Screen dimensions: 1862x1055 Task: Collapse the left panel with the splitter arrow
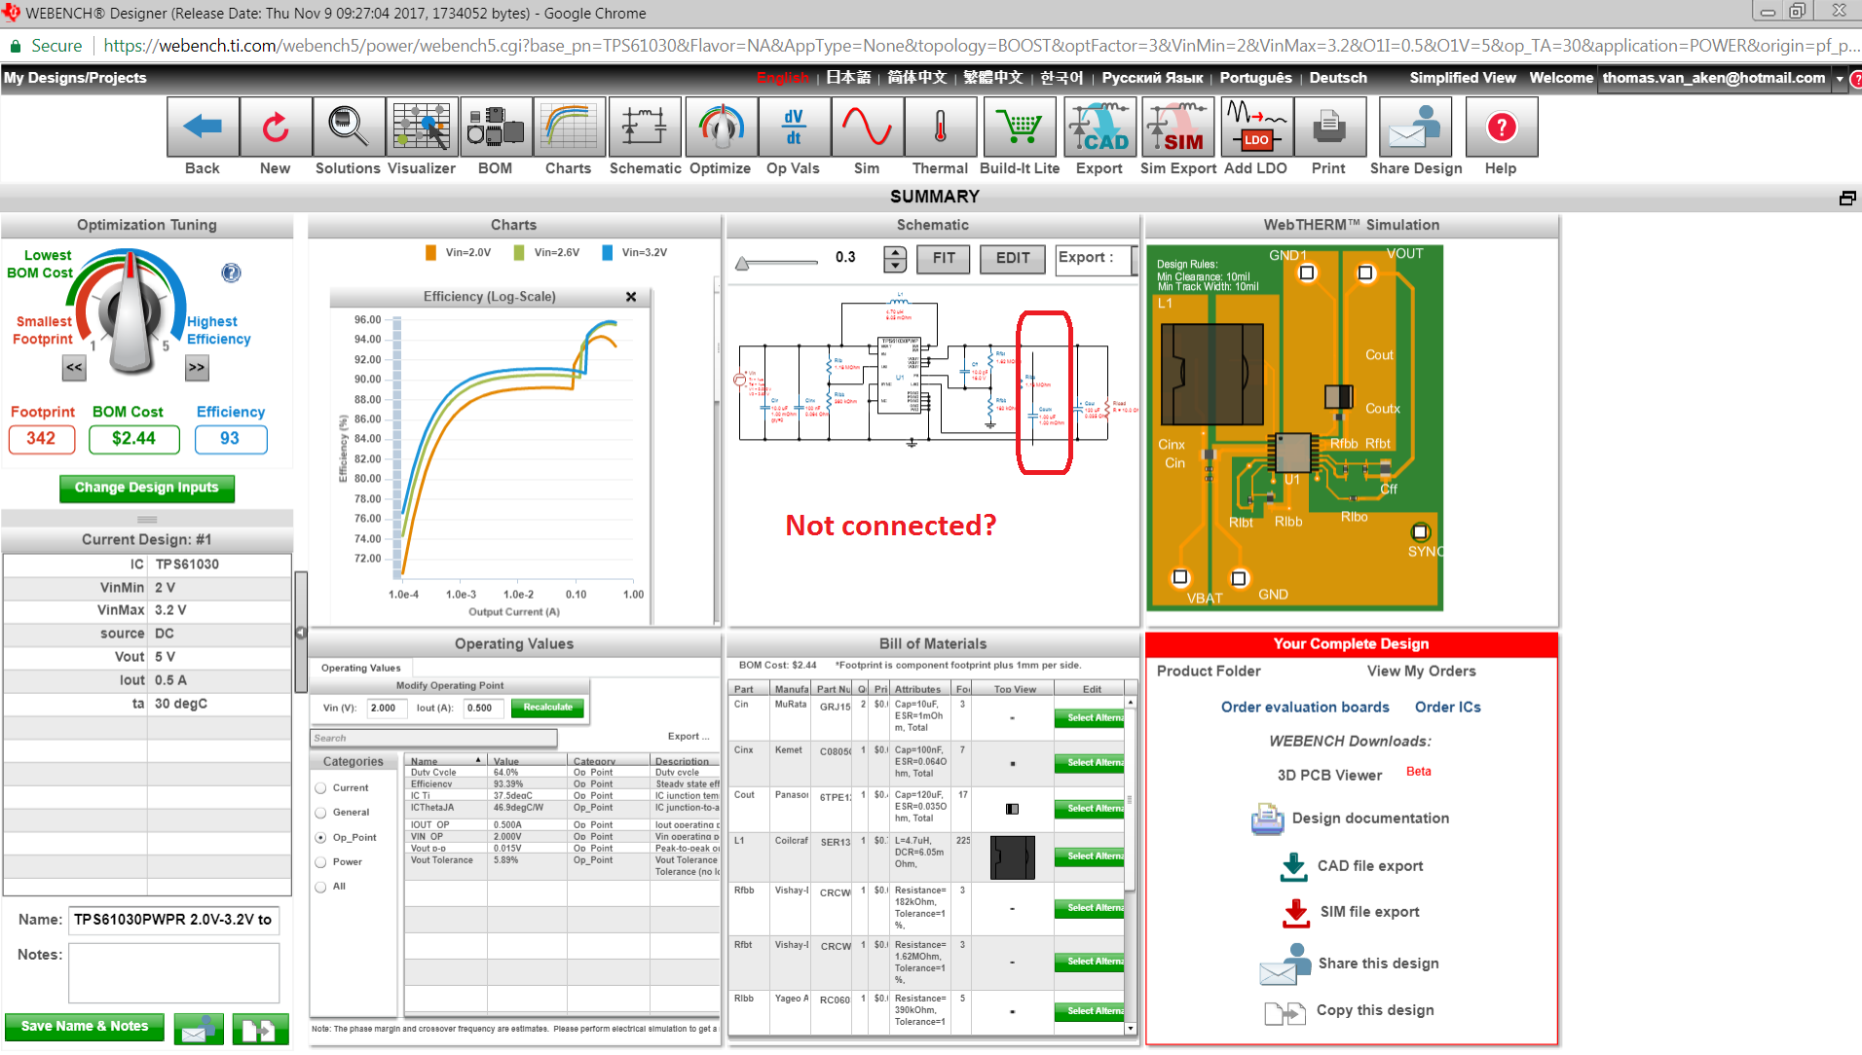point(301,634)
